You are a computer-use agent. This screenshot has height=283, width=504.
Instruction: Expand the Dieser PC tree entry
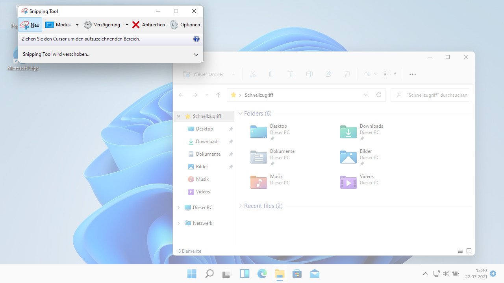pos(178,207)
